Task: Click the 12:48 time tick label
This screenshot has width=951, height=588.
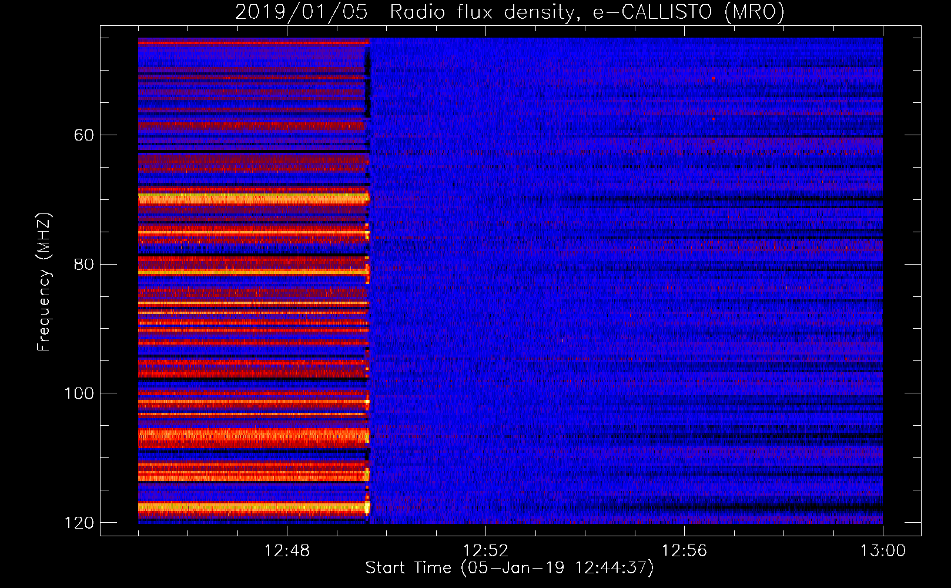Action: point(287,550)
